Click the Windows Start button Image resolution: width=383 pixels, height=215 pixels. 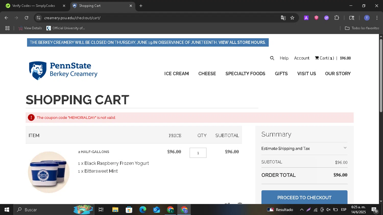7,210
